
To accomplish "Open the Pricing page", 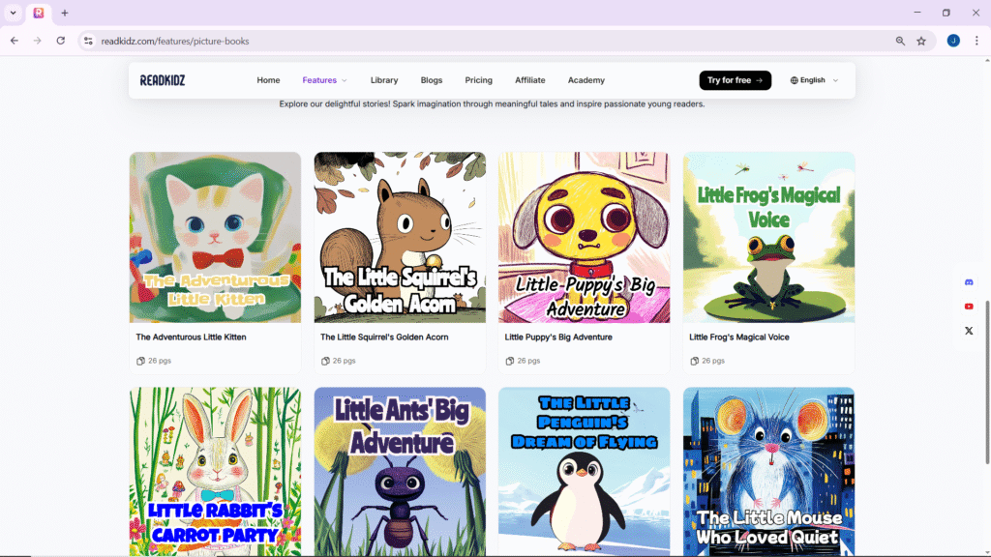I will click(478, 80).
